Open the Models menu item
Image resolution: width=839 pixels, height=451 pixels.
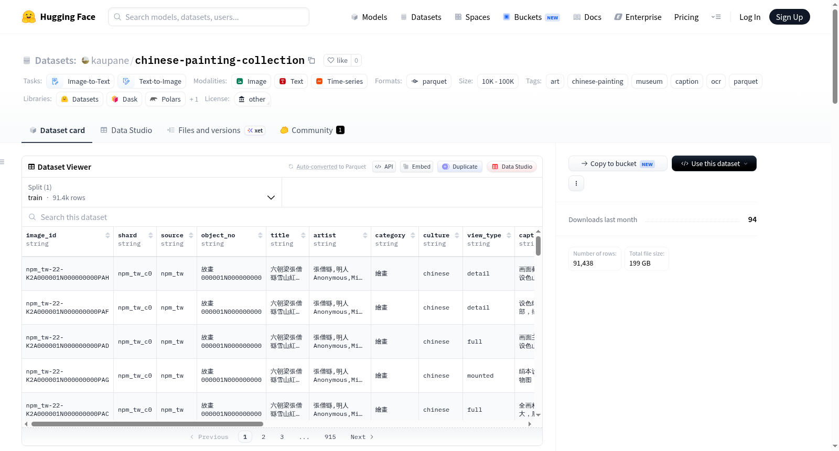tap(369, 17)
